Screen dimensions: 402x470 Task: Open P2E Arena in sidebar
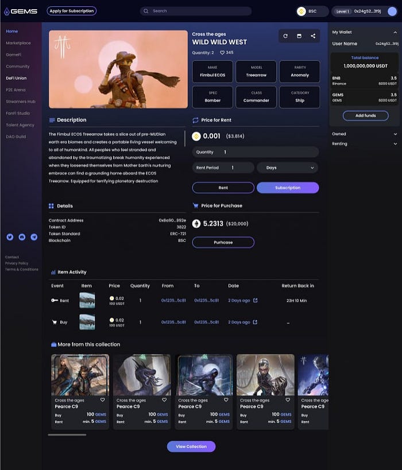[x=16, y=90]
